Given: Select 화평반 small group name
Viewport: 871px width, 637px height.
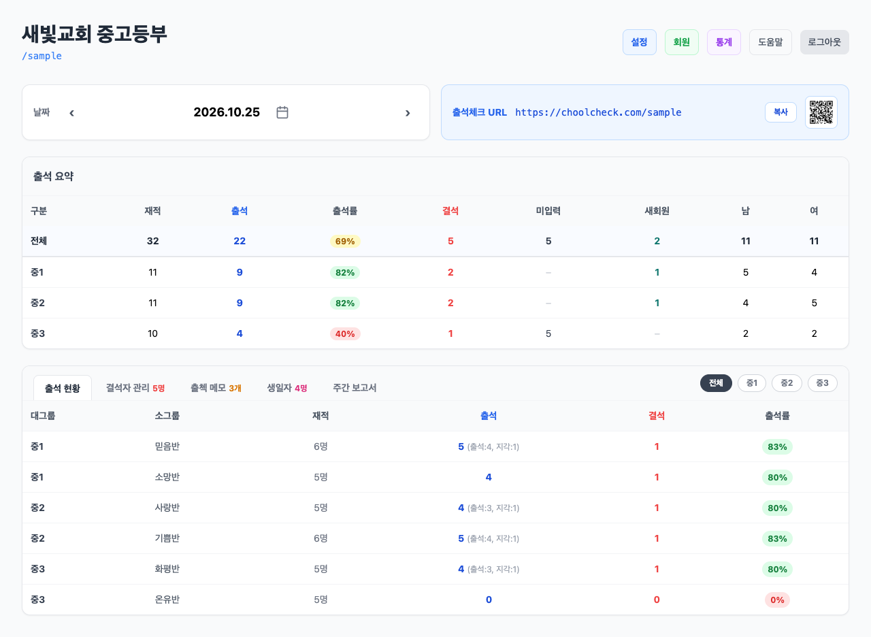Looking at the screenshot, I should 167,569.
